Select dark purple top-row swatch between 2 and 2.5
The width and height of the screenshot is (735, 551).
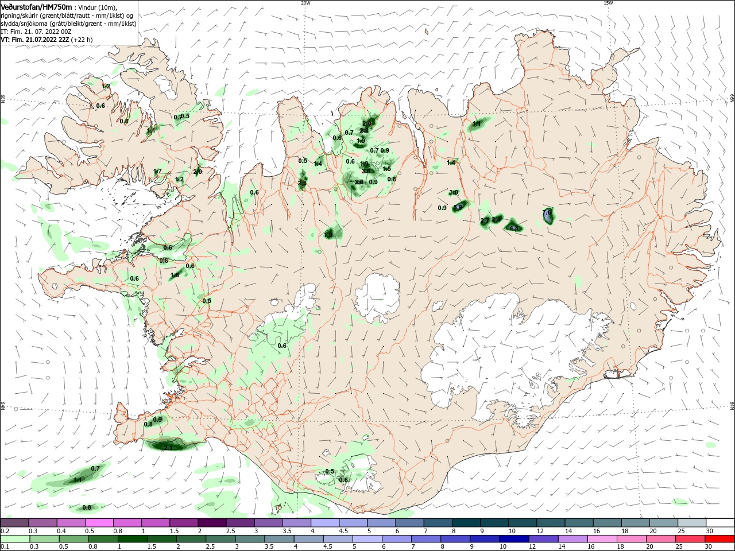tap(211, 523)
